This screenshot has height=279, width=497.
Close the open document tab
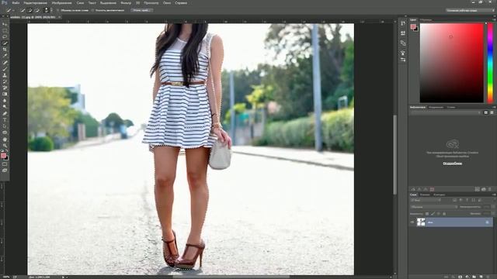click(x=59, y=17)
